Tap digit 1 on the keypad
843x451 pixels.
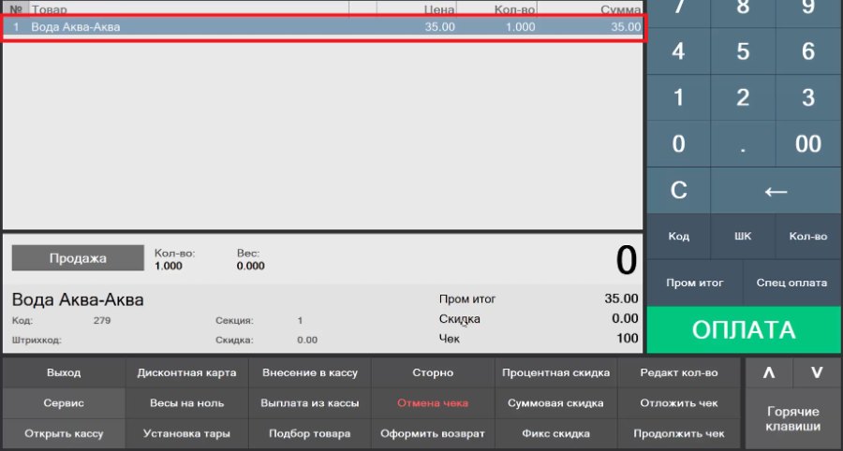(x=678, y=97)
